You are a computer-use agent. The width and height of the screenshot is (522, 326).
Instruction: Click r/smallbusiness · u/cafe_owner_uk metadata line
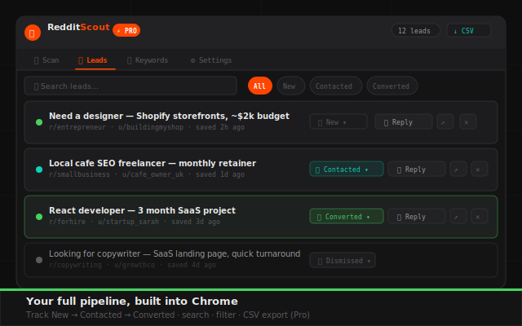147,174
